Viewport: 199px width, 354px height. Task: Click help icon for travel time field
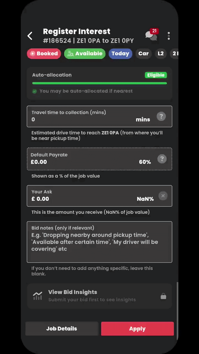161,116
